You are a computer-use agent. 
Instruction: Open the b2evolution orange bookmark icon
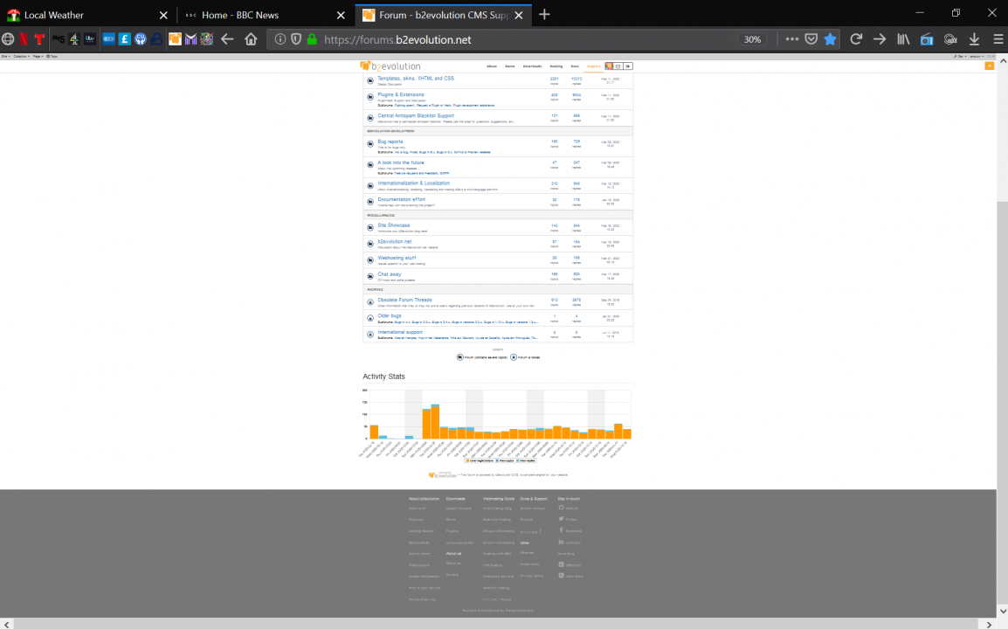[x=175, y=39]
